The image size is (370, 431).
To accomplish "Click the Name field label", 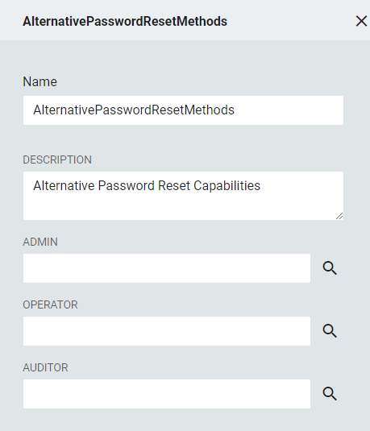I will point(39,81).
